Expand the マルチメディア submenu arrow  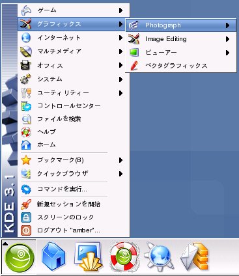120,51
